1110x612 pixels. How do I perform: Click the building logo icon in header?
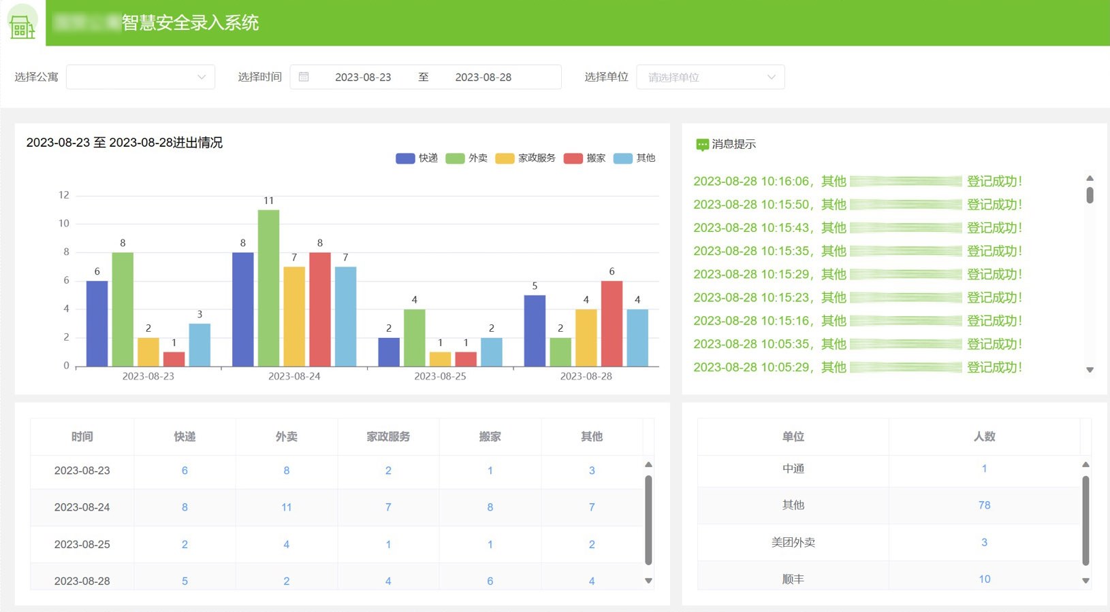(x=22, y=24)
